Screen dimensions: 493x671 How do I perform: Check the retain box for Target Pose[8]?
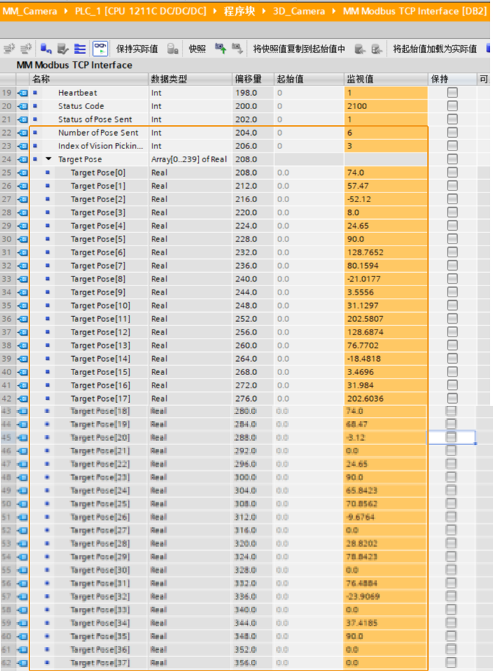pos(452,278)
